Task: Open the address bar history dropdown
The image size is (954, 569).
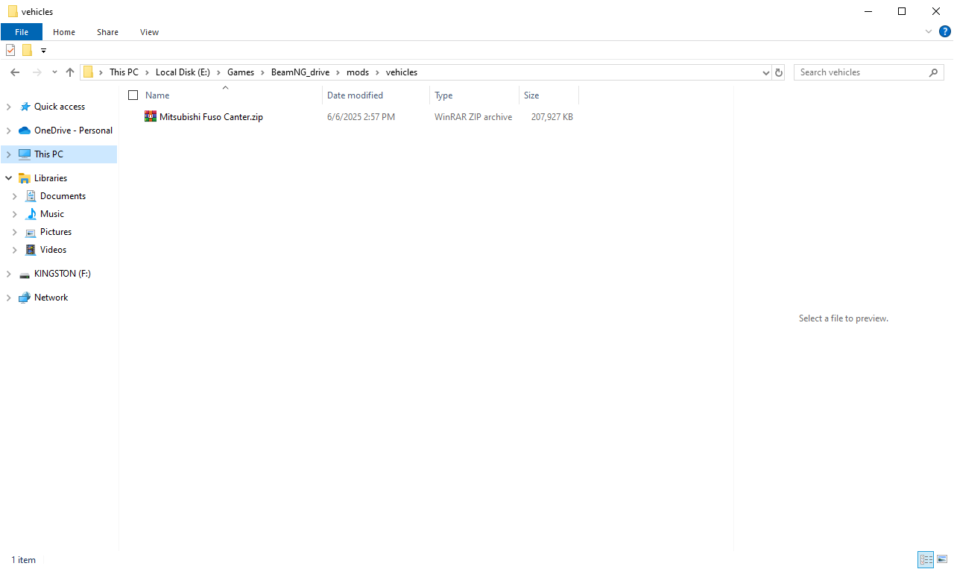Action: (766, 72)
